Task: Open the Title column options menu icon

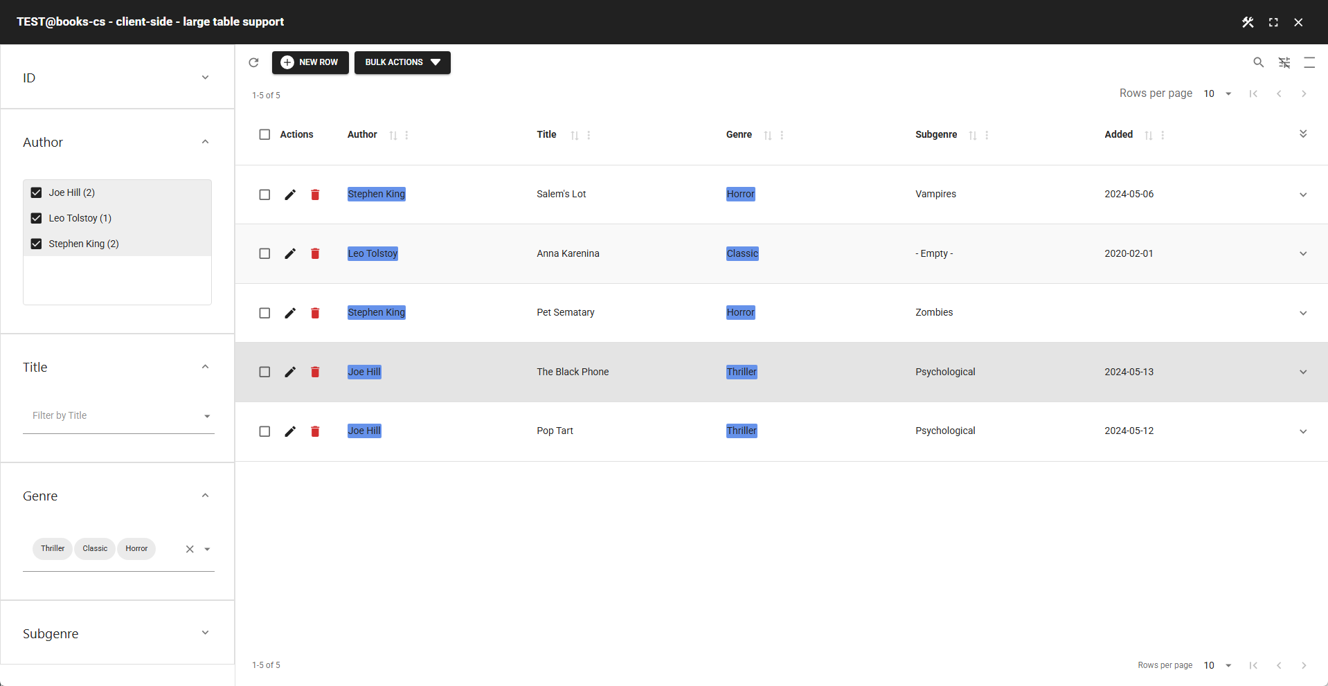Action: pyautogui.click(x=589, y=136)
